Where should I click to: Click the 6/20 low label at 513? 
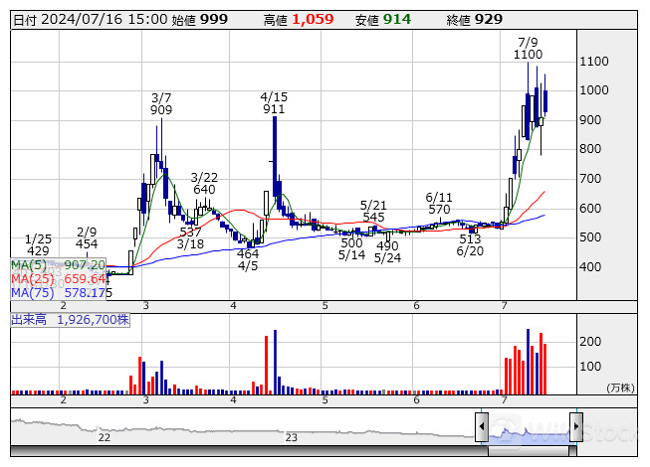click(x=470, y=245)
